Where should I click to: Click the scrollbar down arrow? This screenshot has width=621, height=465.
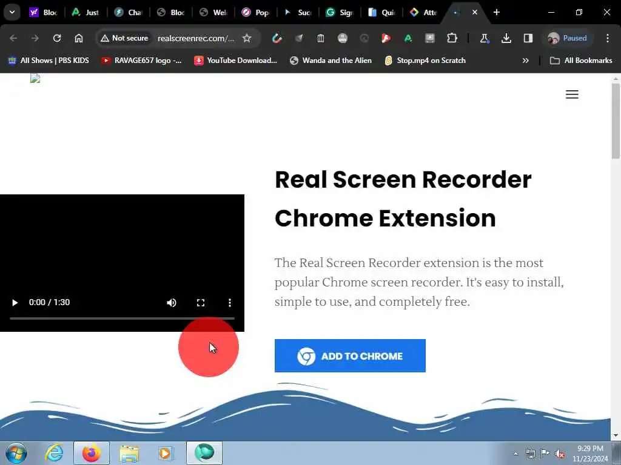point(616,435)
